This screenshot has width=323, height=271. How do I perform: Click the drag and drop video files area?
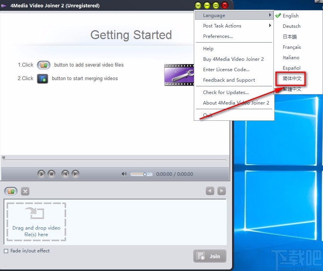(36, 222)
